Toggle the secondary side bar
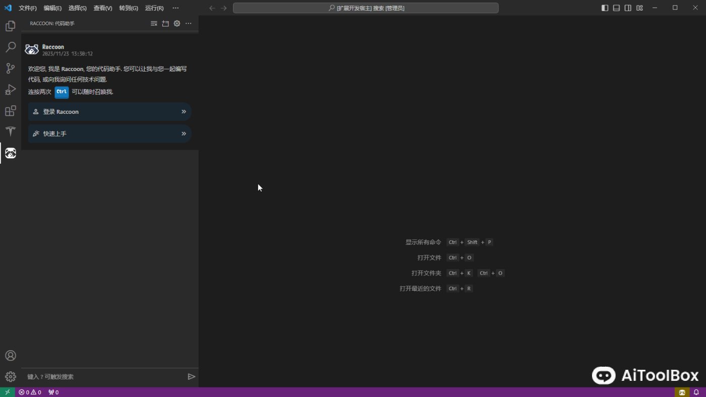Screen dimensions: 706x397 tap(628, 8)
